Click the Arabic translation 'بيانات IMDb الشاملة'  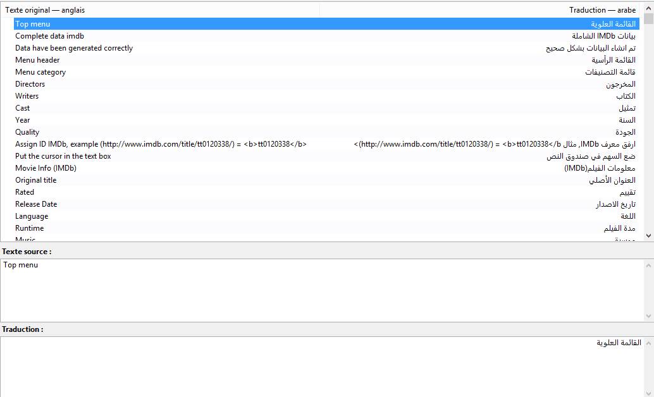[x=603, y=36]
